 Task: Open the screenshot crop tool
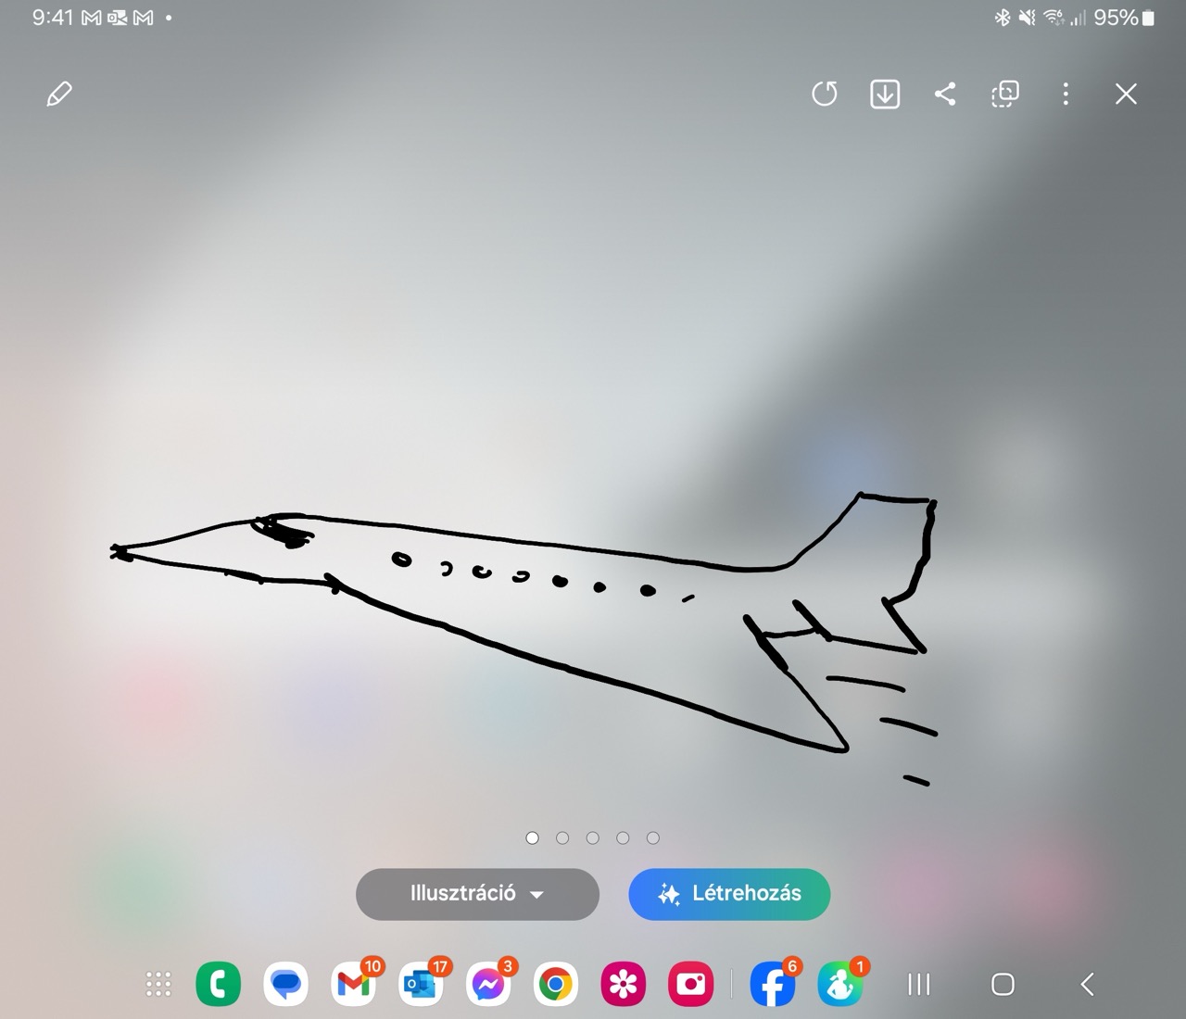point(1004,94)
